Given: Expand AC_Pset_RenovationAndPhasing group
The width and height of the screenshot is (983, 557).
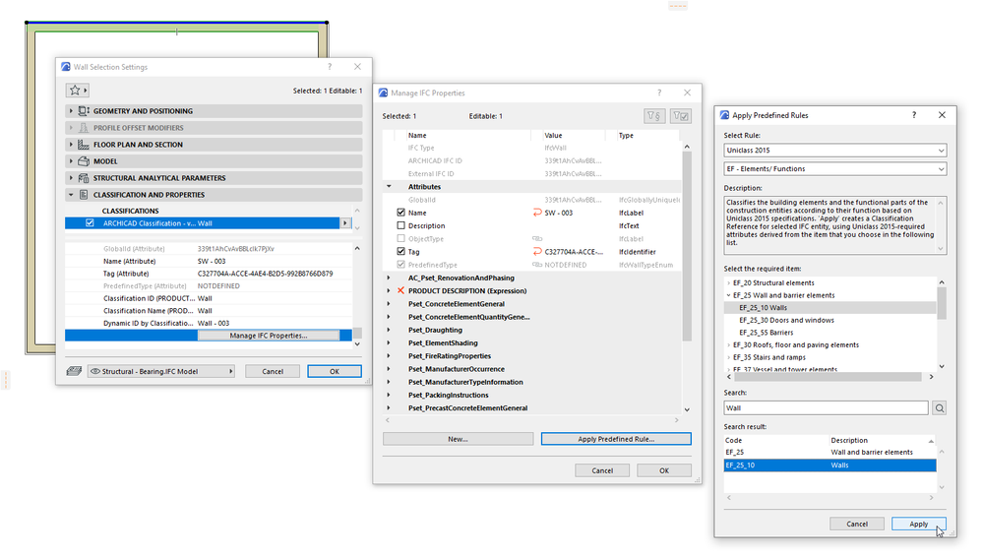Looking at the screenshot, I should (389, 278).
